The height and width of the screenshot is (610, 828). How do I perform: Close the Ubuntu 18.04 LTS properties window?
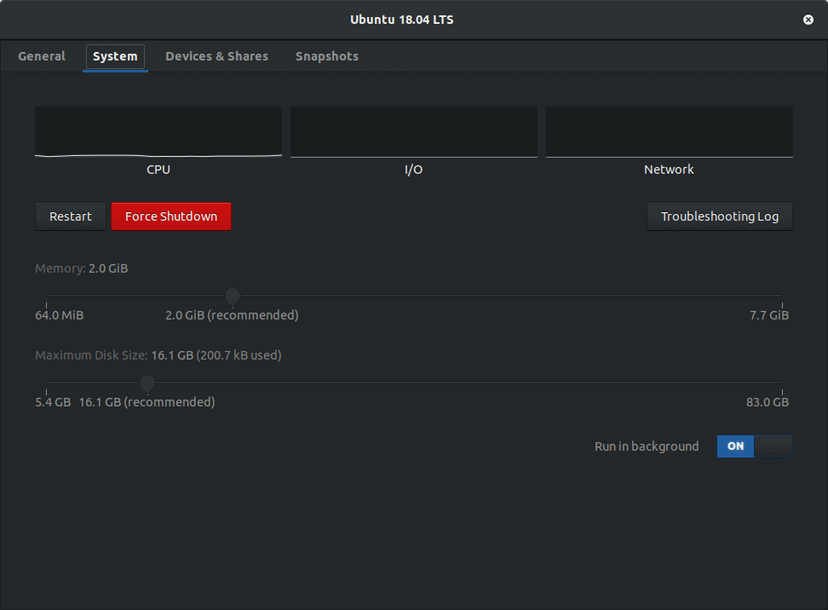(808, 20)
